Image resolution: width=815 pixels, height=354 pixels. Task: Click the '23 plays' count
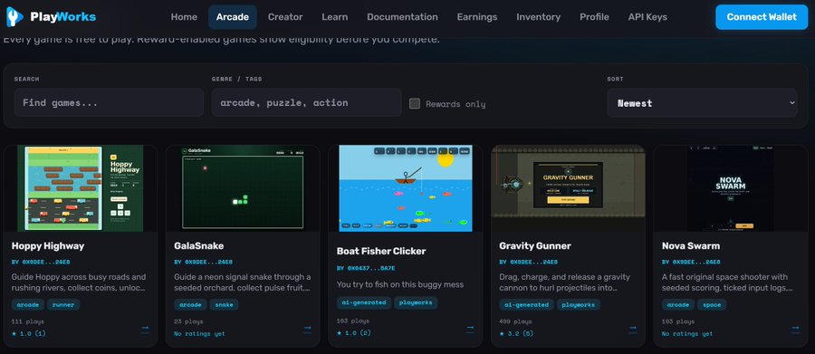tap(188, 321)
